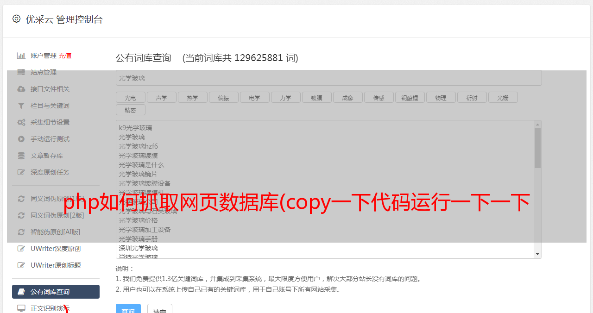Click the book icon in 公有词库查询
This screenshot has width=593, height=313.
[21, 292]
